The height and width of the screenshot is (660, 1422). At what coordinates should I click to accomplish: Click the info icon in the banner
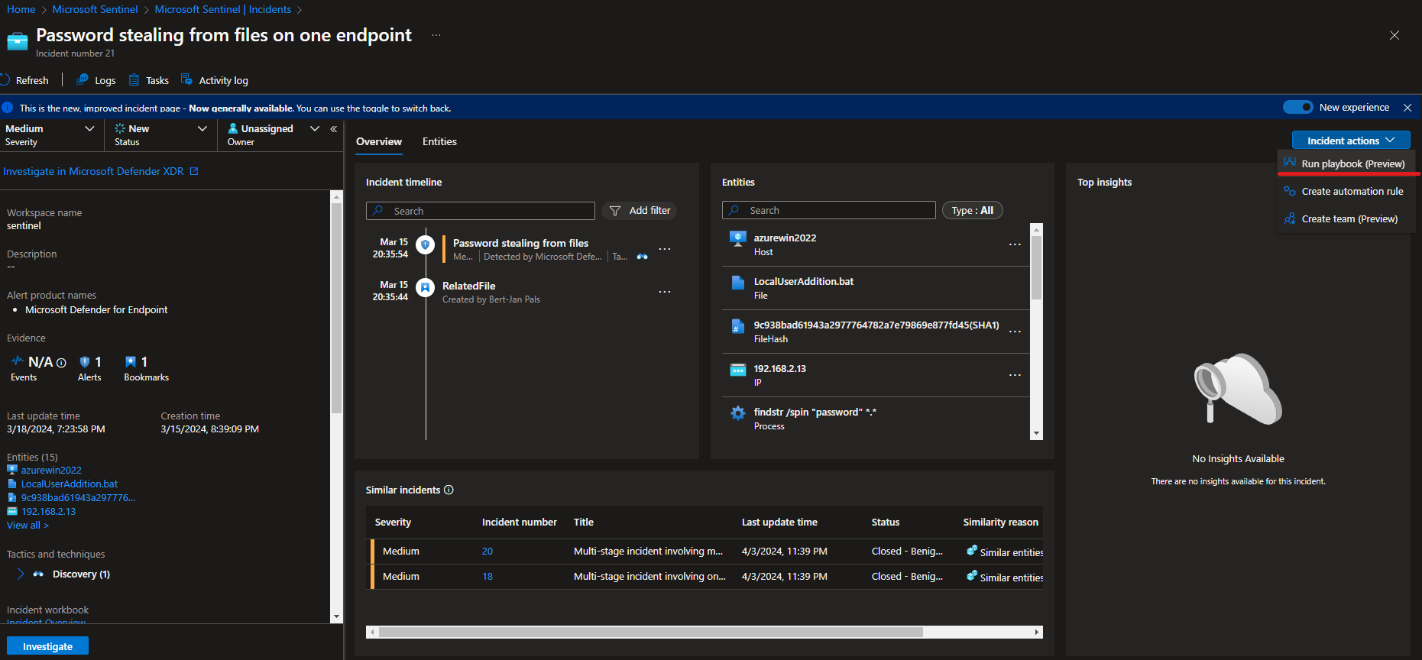[x=7, y=108]
